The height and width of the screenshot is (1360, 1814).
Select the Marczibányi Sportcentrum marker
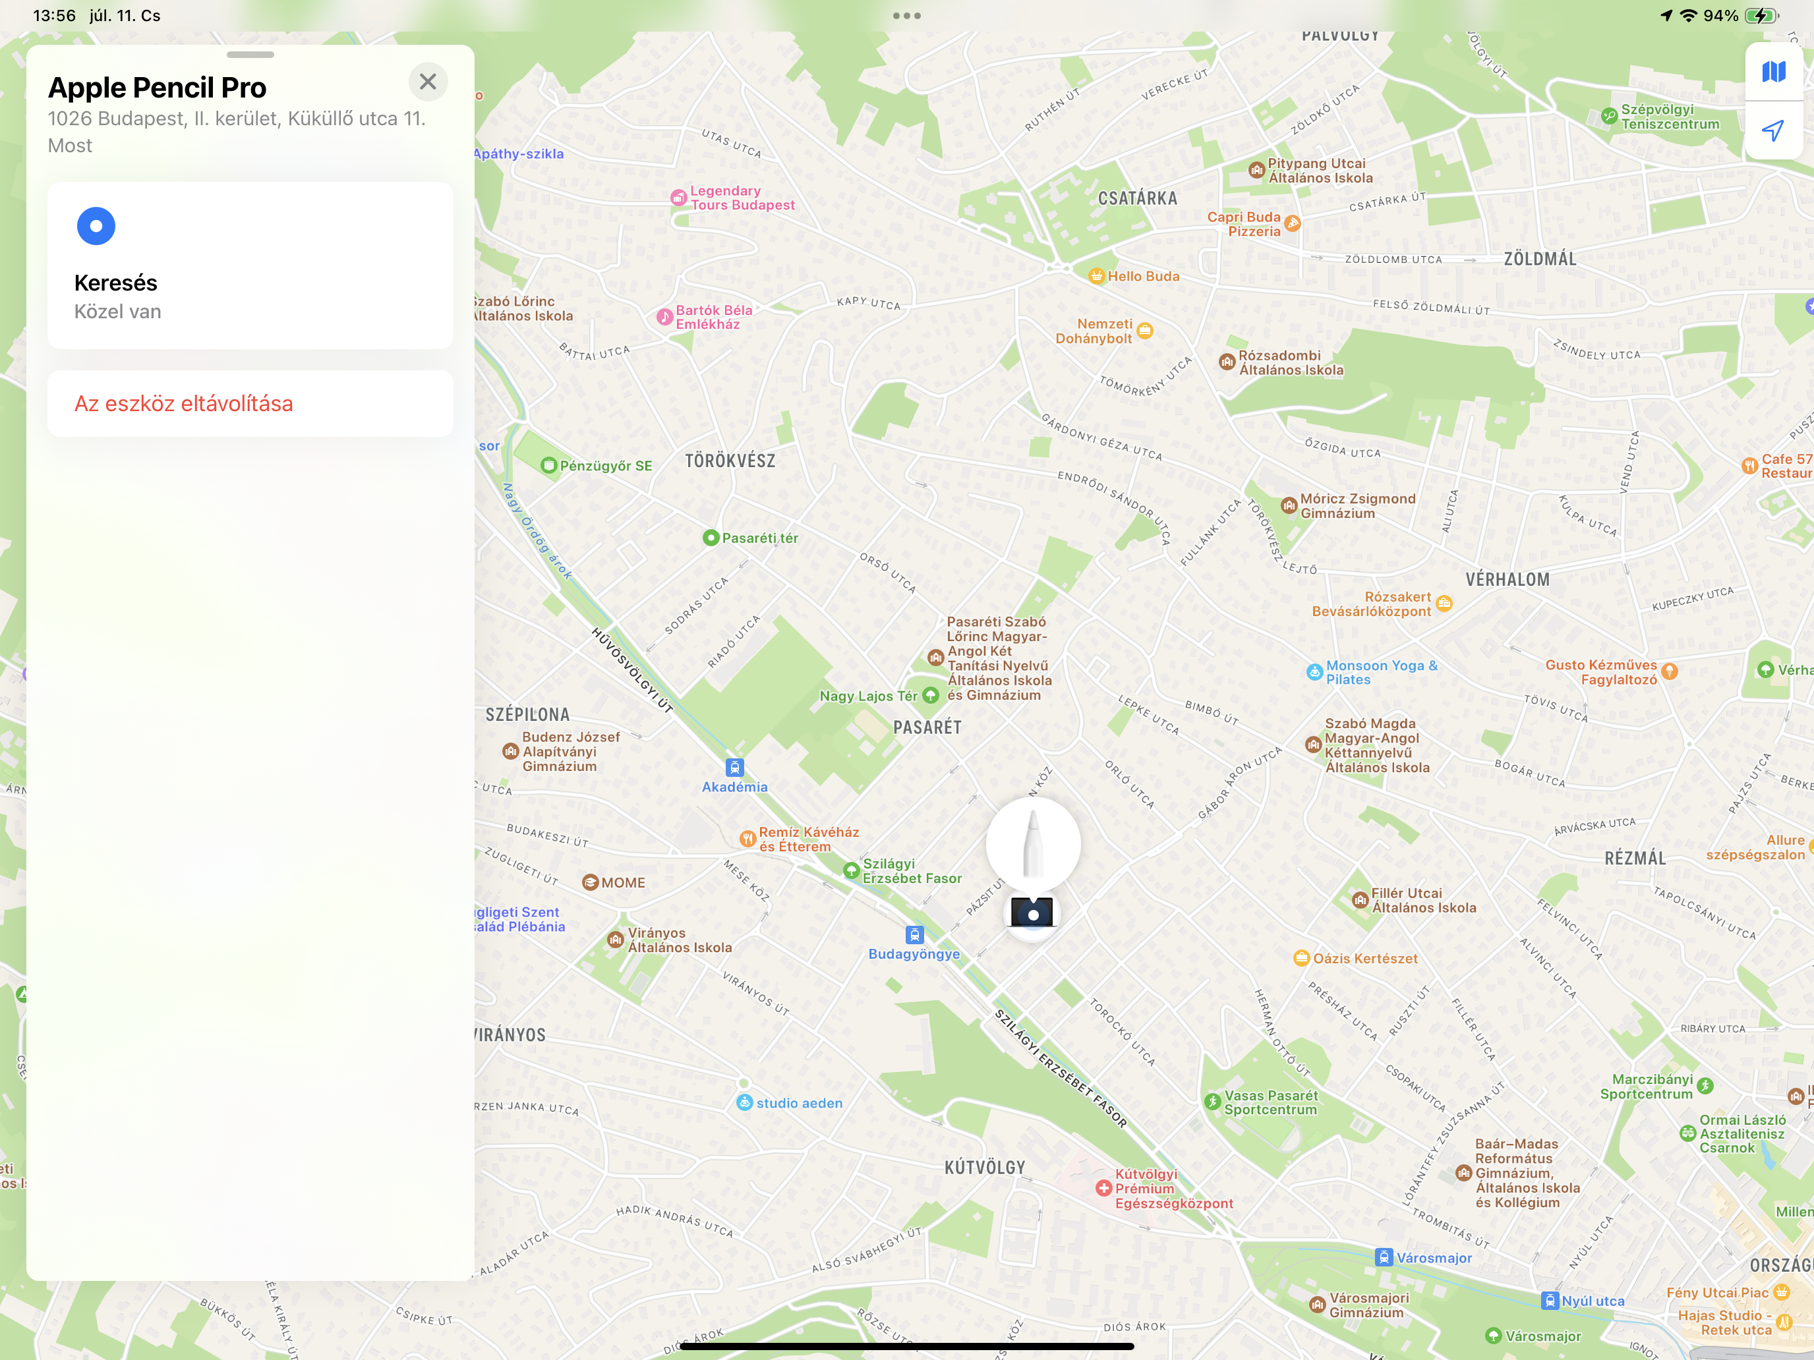[1706, 1086]
